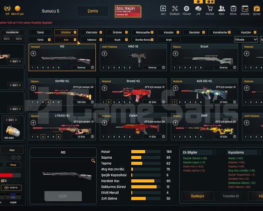The width and height of the screenshot is (263, 211).
Task: Toggle slot 5 on the Fateh card
Action: [124, 137]
